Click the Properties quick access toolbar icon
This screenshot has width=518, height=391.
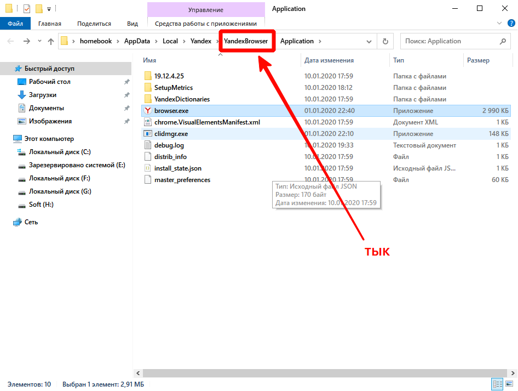[x=27, y=9]
